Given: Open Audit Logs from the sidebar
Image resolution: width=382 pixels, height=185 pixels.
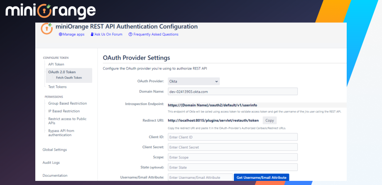Looking at the screenshot, I should pyautogui.click(x=51, y=163).
